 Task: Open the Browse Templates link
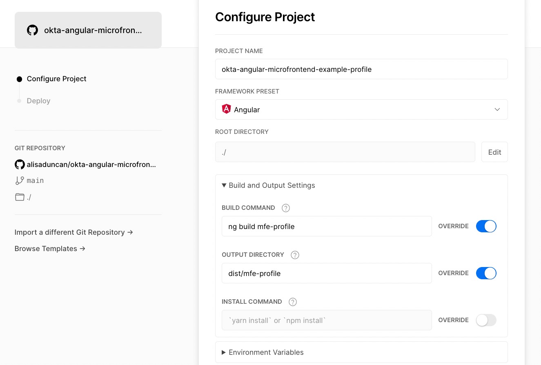point(50,249)
